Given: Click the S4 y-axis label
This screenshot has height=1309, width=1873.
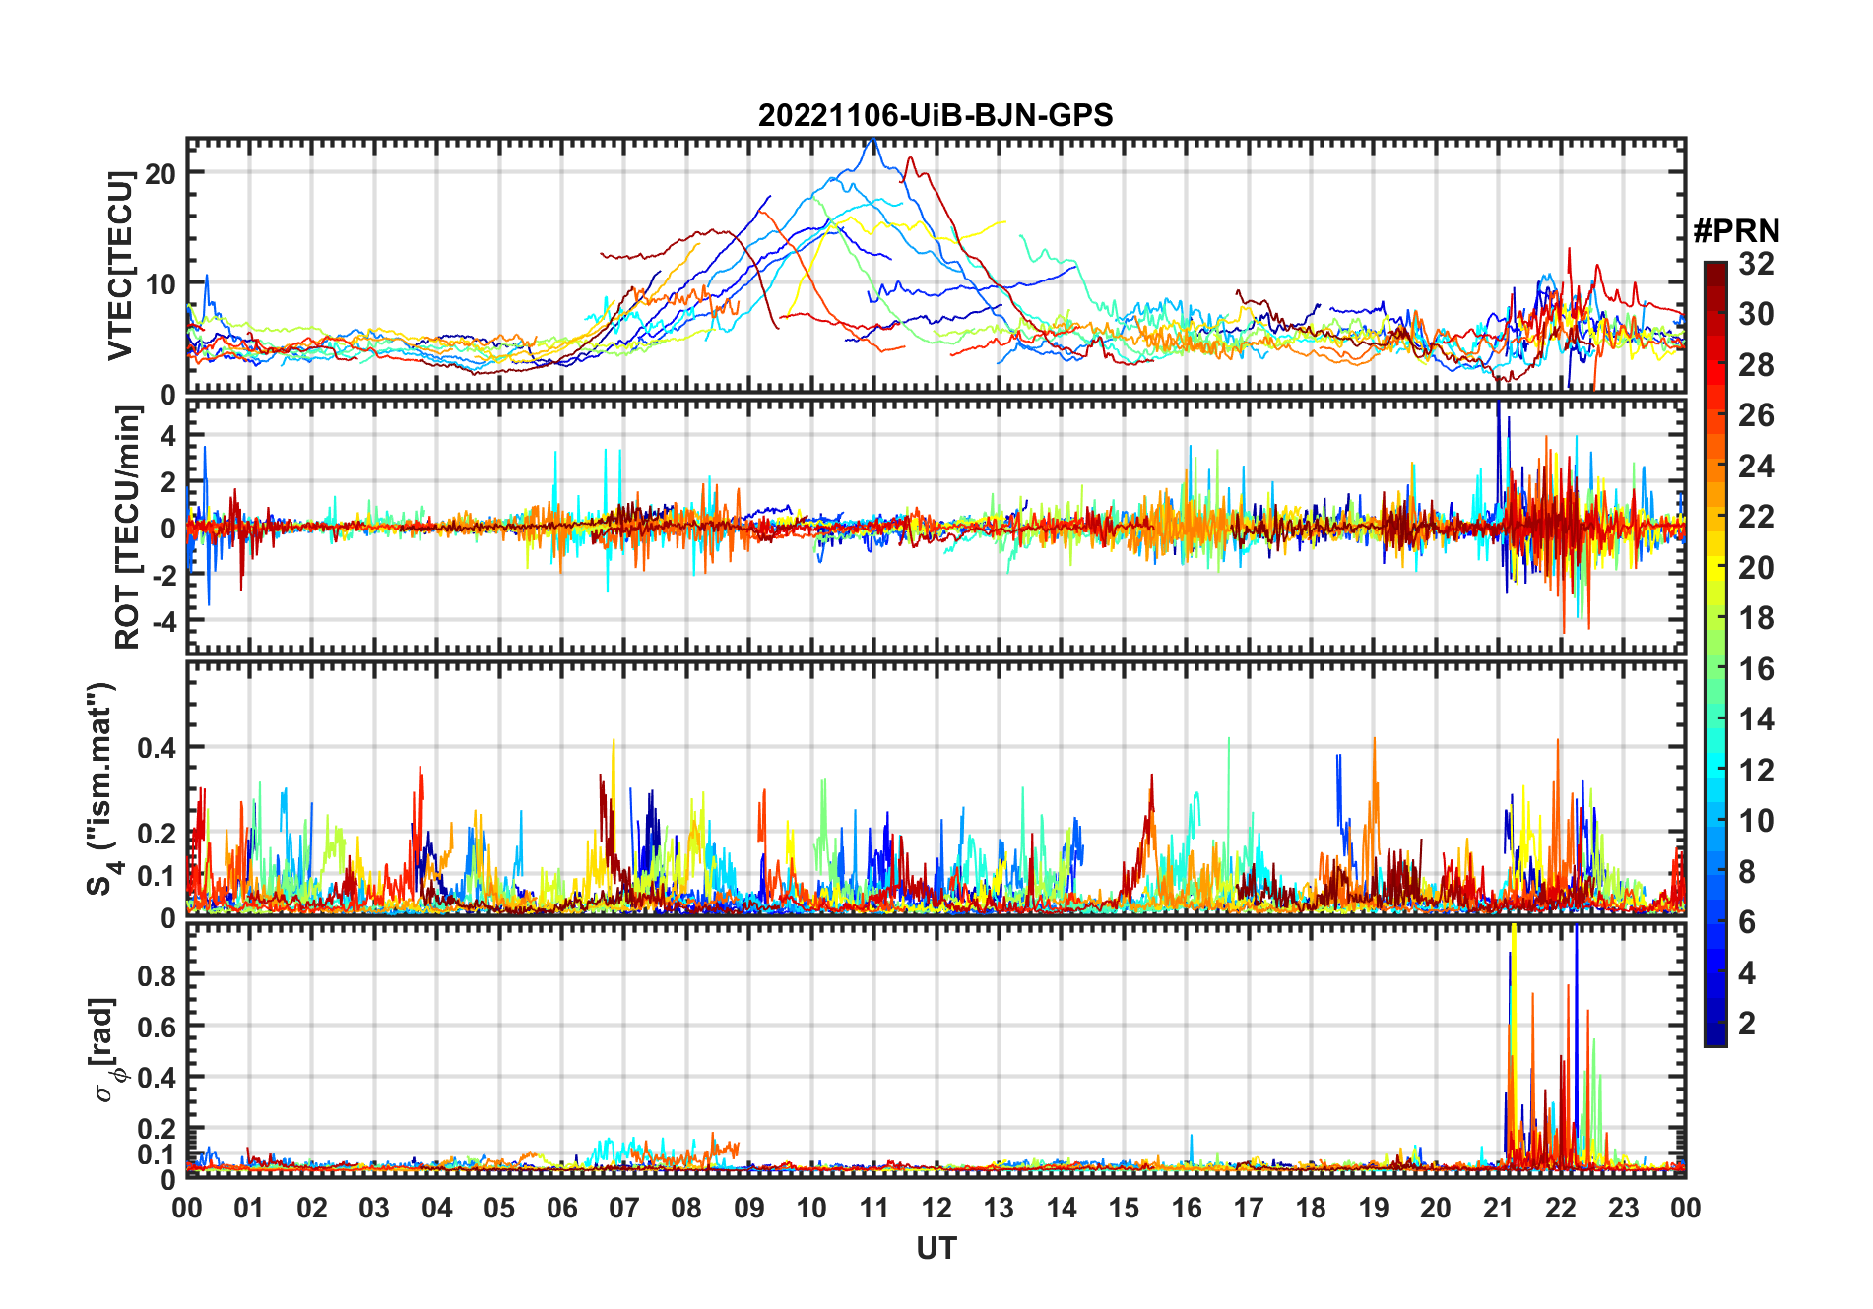Looking at the screenshot, I should pyautogui.click(x=101, y=788).
